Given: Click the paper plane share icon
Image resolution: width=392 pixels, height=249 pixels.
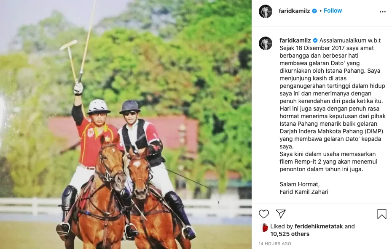Looking at the screenshot, I should pyautogui.click(x=280, y=214).
